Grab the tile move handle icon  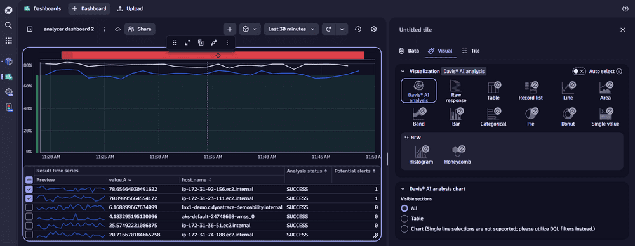pyautogui.click(x=175, y=42)
